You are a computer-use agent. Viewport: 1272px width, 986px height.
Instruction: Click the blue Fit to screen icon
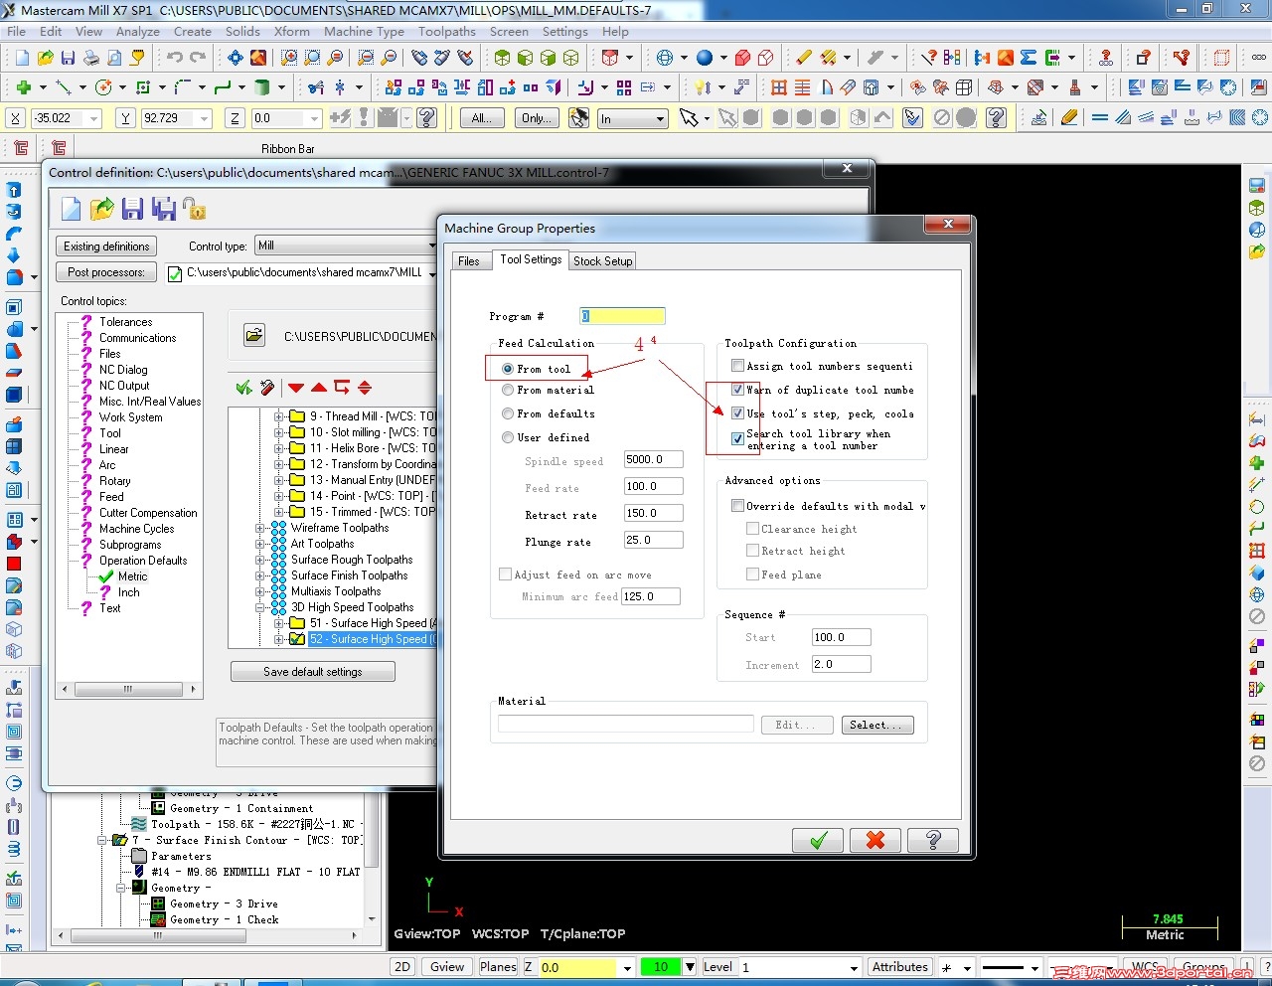tap(236, 58)
